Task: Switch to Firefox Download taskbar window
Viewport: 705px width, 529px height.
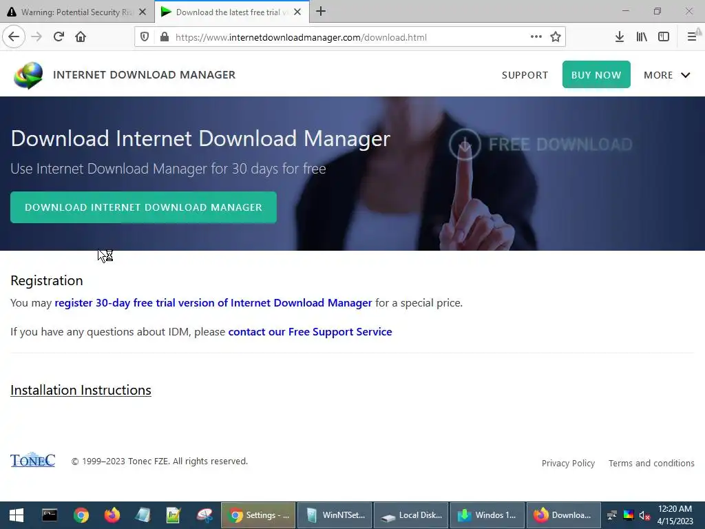Action: pos(564,515)
